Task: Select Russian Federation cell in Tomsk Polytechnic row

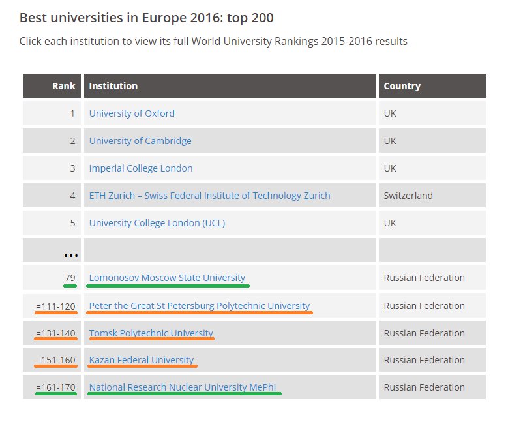Action: (432, 333)
